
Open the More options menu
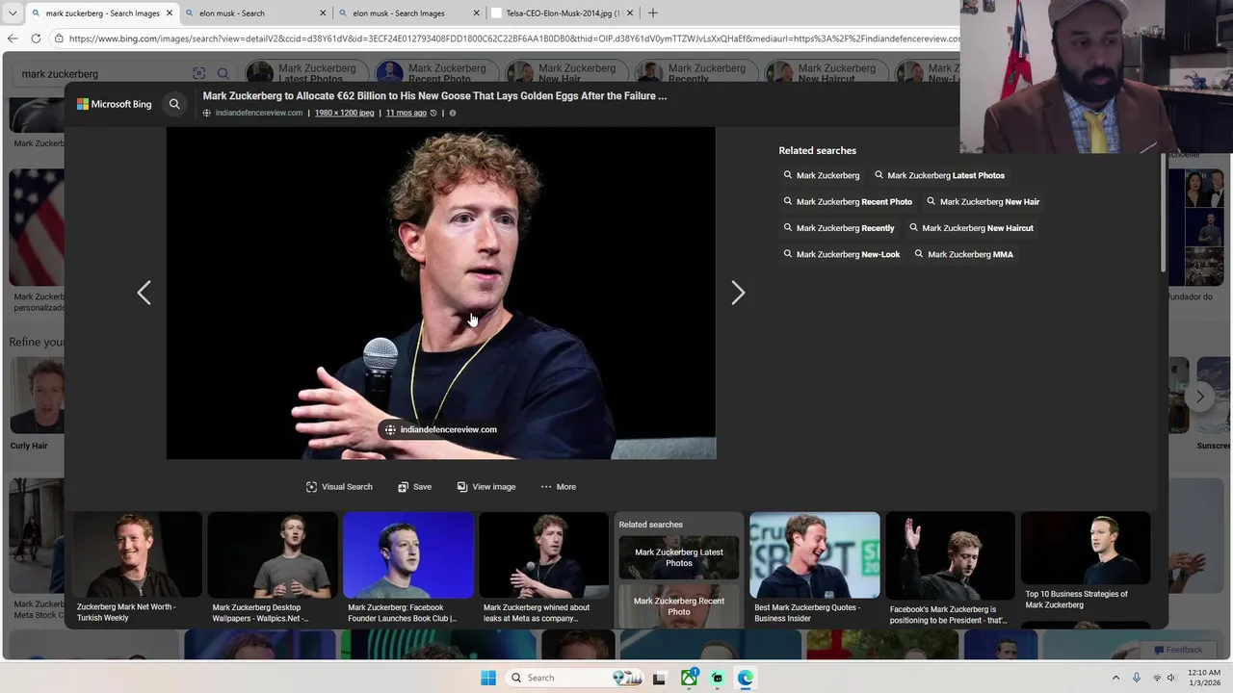(x=558, y=487)
